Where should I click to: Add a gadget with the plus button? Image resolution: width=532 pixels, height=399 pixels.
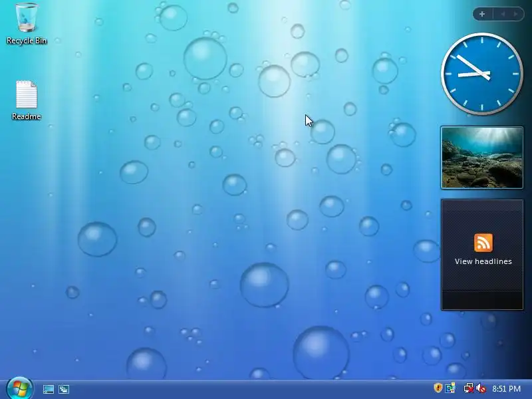tap(482, 14)
